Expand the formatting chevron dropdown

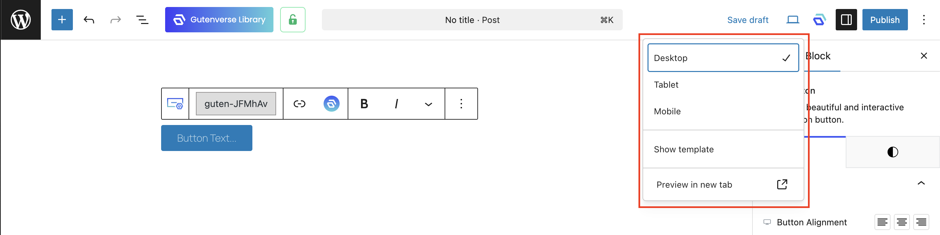tap(428, 104)
